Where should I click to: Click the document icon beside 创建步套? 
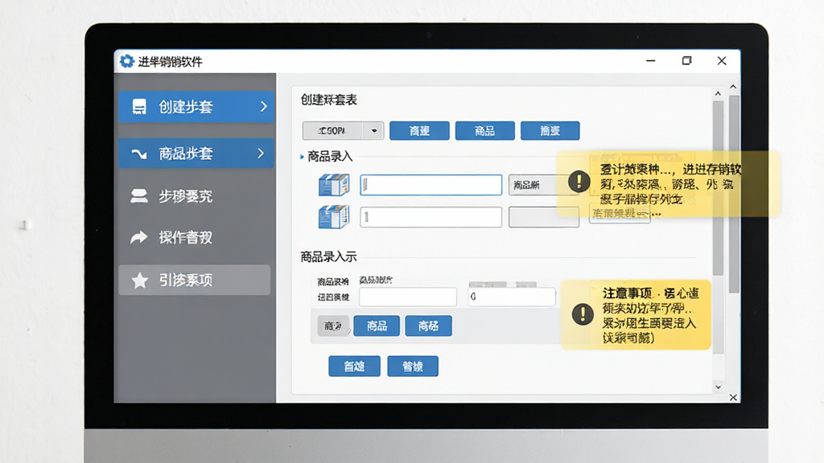(139, 107)
